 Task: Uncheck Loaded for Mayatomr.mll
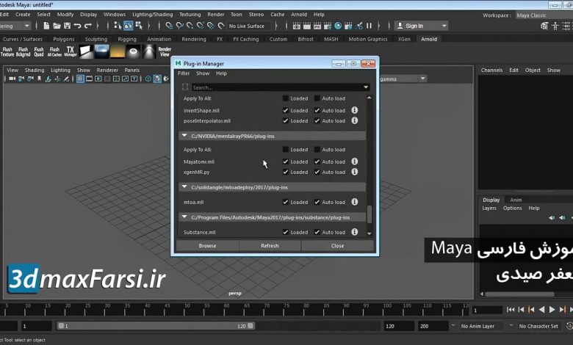(286, 161)
